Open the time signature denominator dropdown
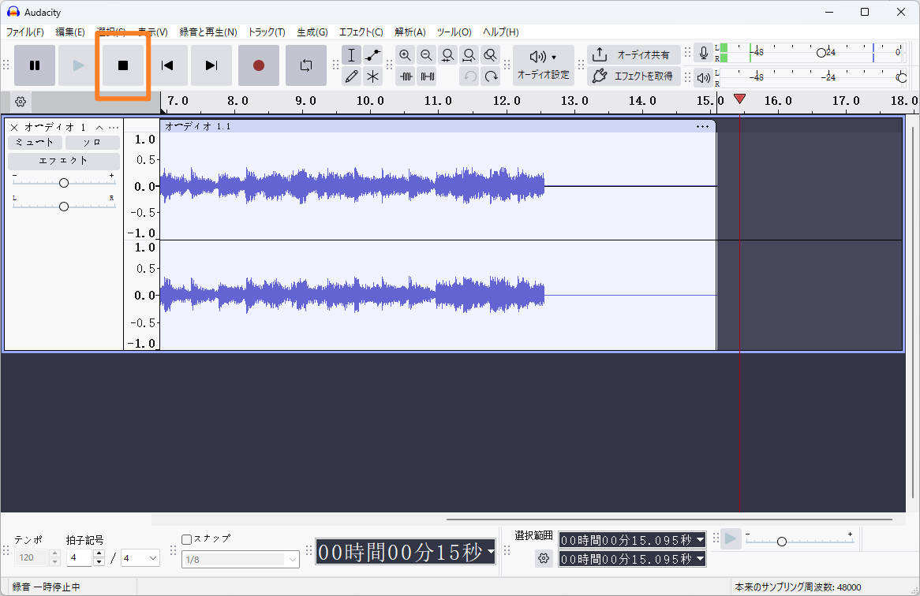 [140, 557]
